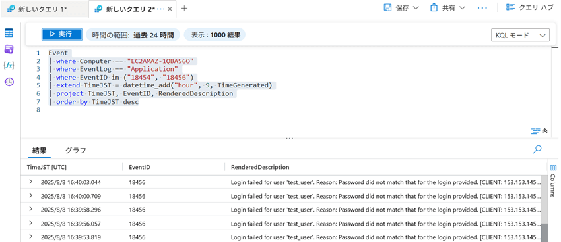Switch to the グラフ results tab
The height and width of the screenshot is (242, 561).
[x=75, y=151]
